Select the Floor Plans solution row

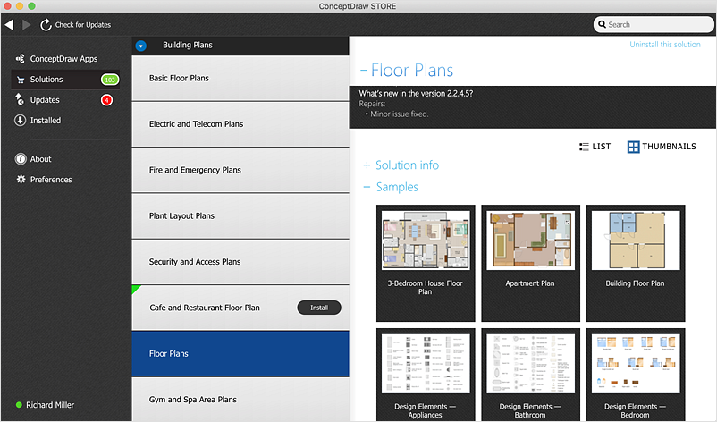point(240,353)
